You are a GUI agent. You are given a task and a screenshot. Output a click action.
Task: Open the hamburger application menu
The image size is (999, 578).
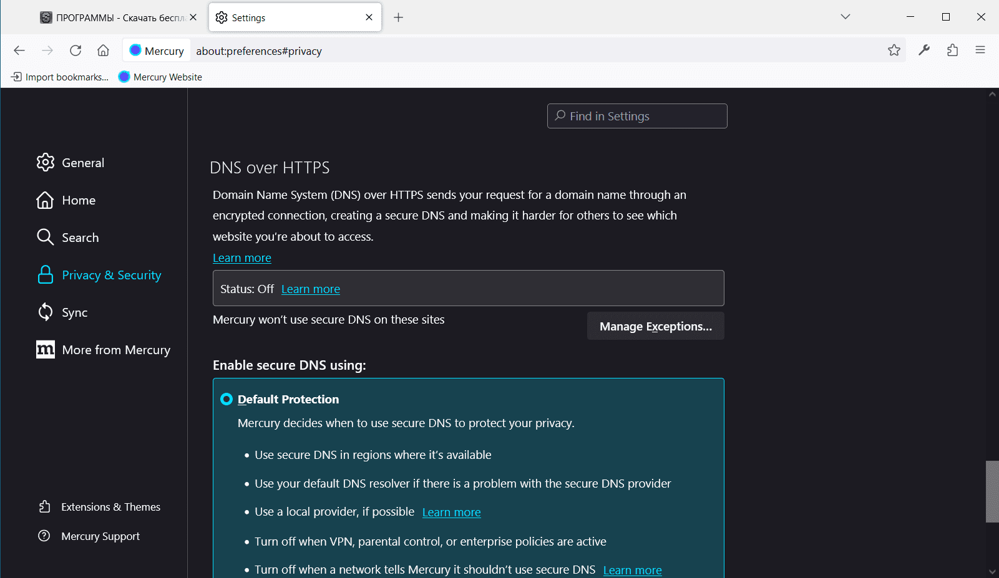point(980,51)
